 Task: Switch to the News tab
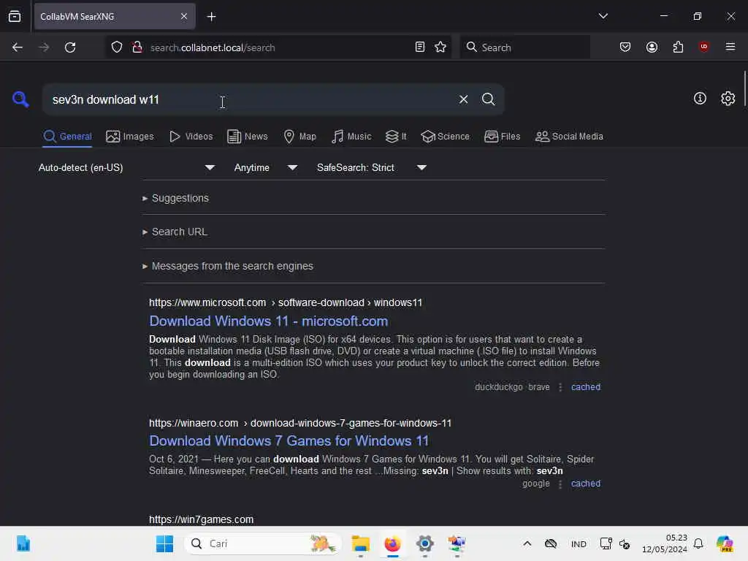(x=247, y=137)
